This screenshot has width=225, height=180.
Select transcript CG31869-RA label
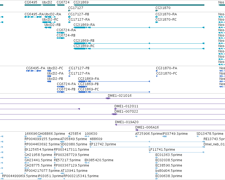tap(84, 25)
